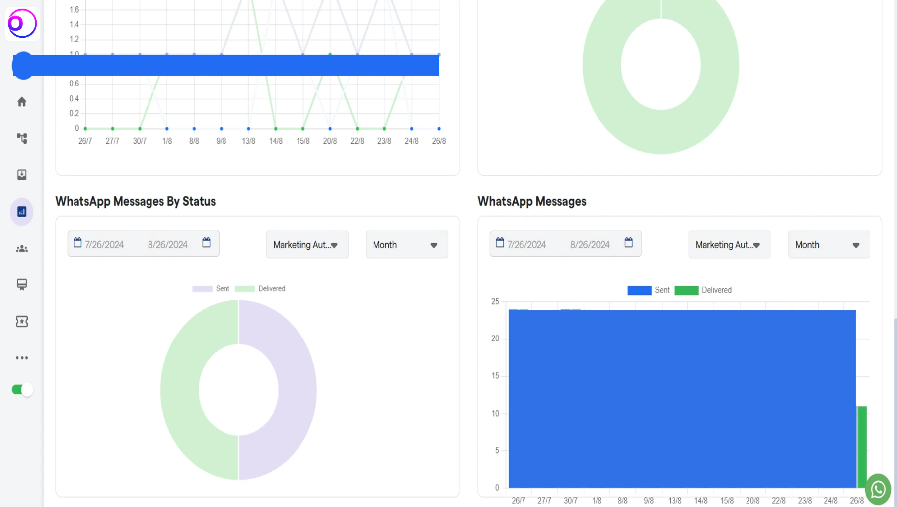
Task: Toggle Delivered legend swatch in doughnut chart
Action: [245, 289]
